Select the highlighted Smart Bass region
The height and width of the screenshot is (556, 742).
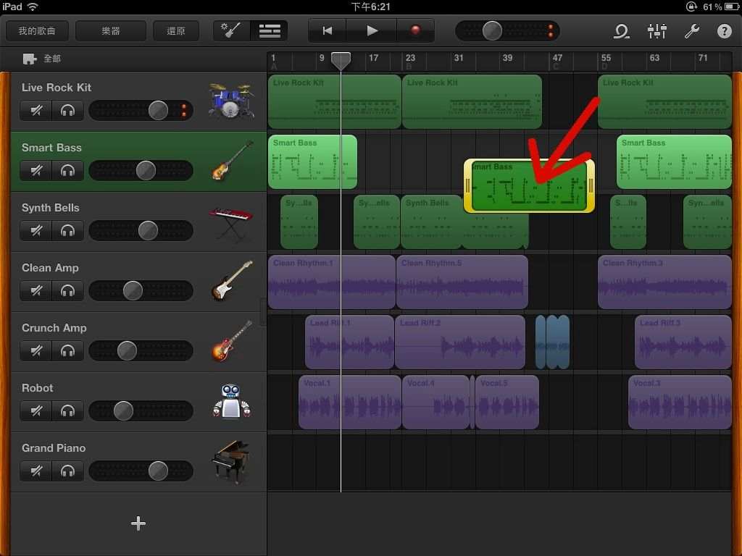click(529, 187)
